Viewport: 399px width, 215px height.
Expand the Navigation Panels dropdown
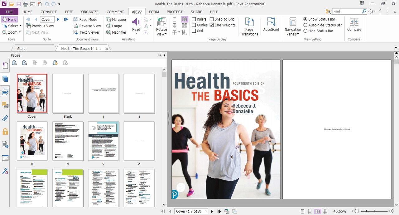point(298,34)
